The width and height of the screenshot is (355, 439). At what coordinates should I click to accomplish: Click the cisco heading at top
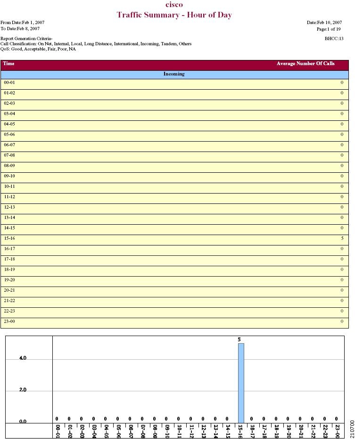174,4
